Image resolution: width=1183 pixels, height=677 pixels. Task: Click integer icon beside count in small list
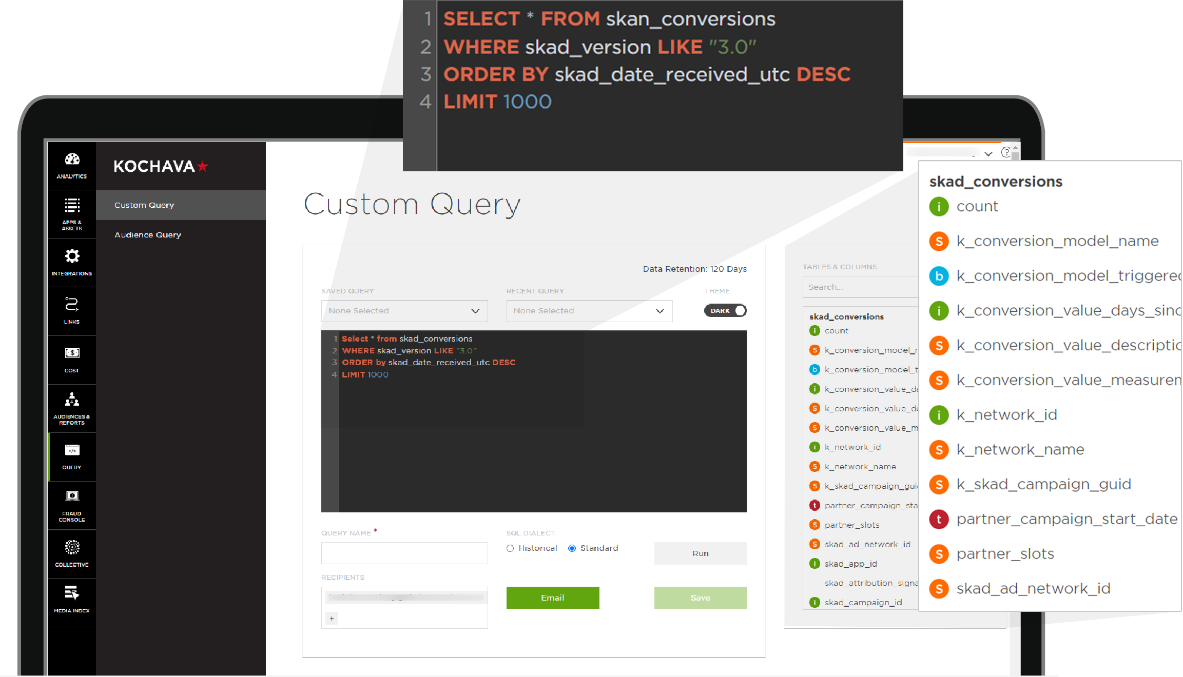tap(814, 331)
